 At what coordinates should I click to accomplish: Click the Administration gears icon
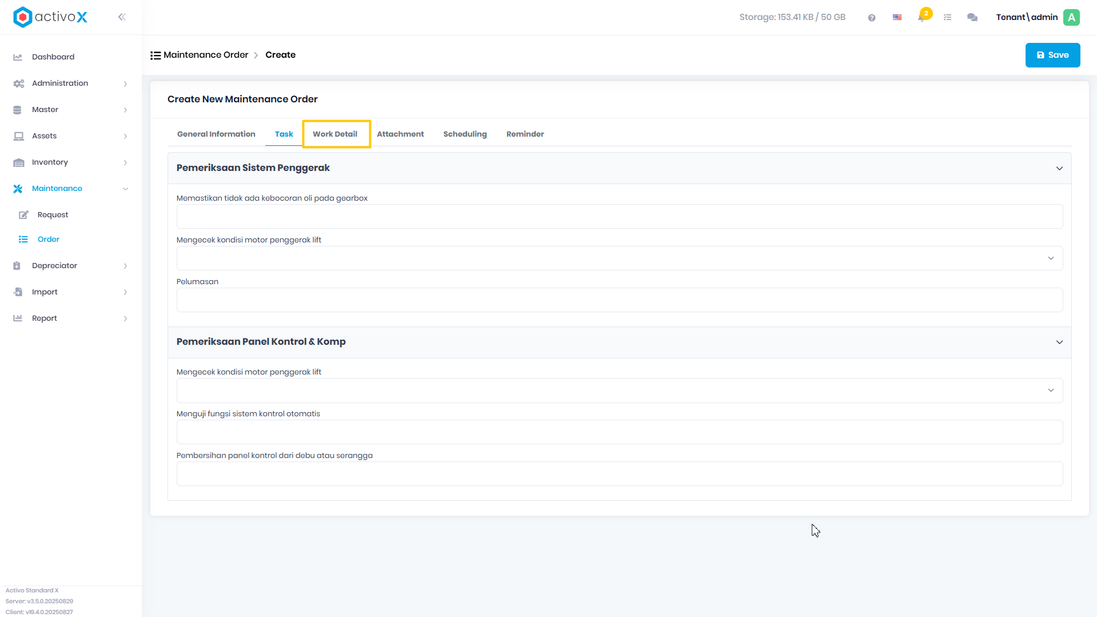click(18, 83)
